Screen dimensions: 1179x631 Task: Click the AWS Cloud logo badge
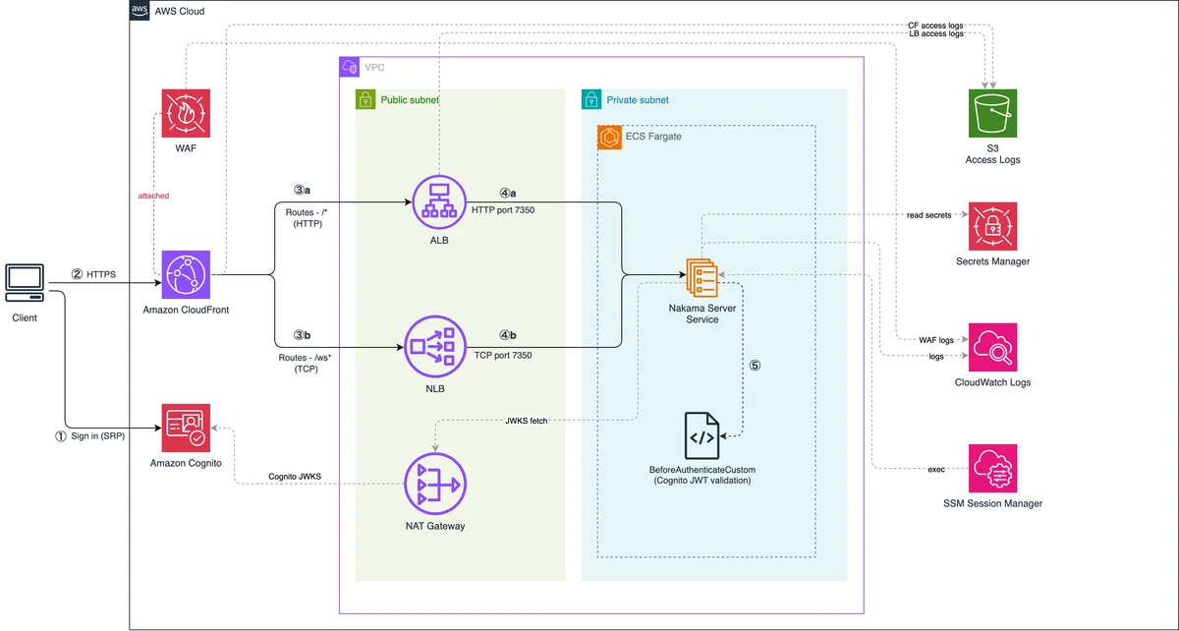140,11
